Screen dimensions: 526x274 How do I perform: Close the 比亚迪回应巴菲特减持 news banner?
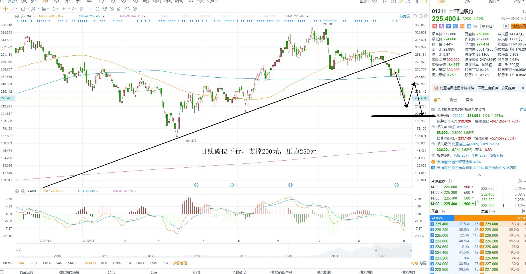(x=523, y=88)
